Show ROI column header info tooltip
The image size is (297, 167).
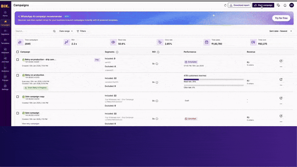click(158, 52)
